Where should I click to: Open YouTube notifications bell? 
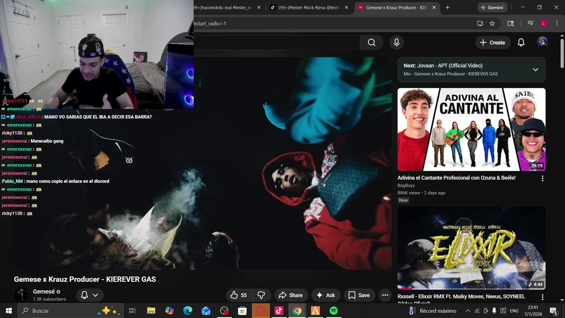[x=521, y=42]
